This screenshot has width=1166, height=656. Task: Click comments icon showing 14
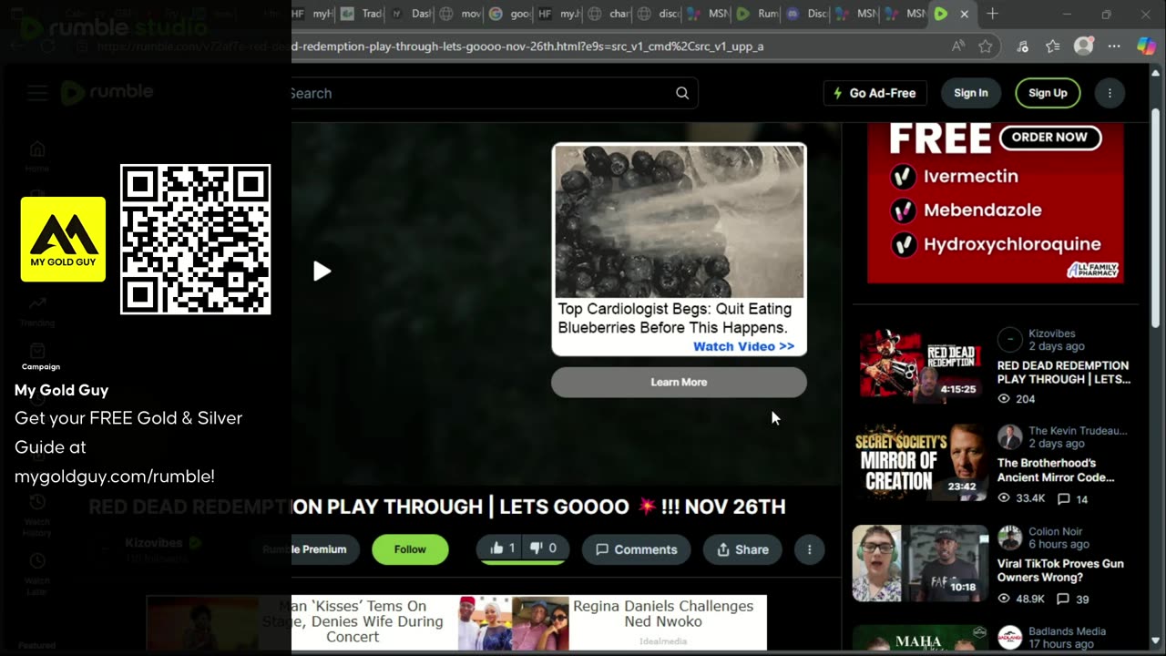[x=1062, y=499]
